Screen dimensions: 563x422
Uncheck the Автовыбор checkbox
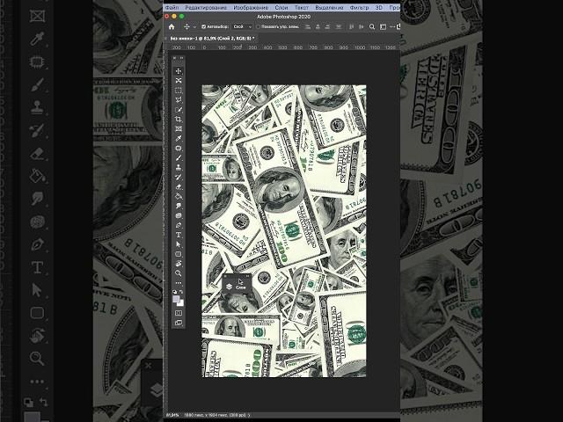pyautogui.click(x=203, y=27)
